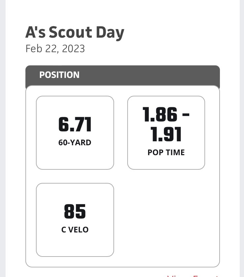244x277 pixels.
Task: Click the C VELO label
Action: 75,230
